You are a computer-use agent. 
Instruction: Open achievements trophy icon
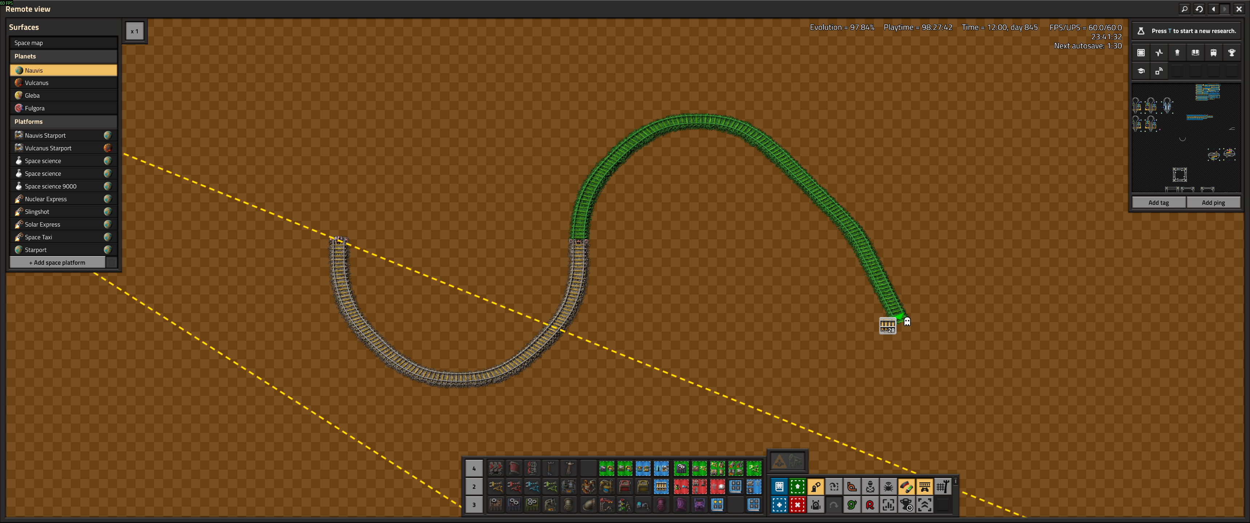pyautogui.click(x=1231, y=52)
